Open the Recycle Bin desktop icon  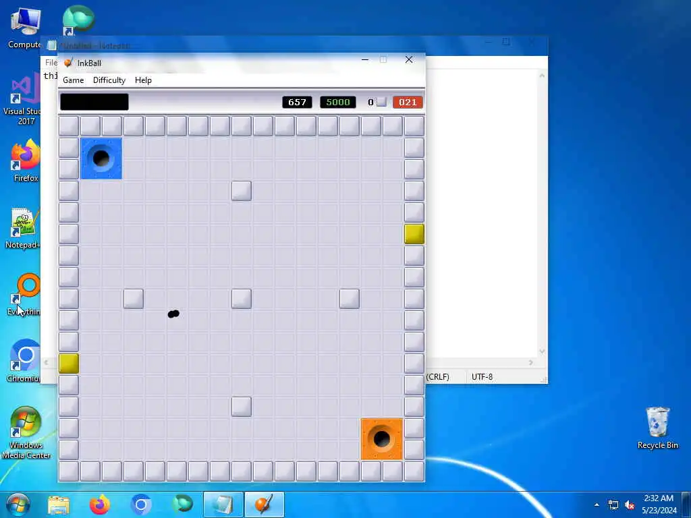click(x=657, y=428)
